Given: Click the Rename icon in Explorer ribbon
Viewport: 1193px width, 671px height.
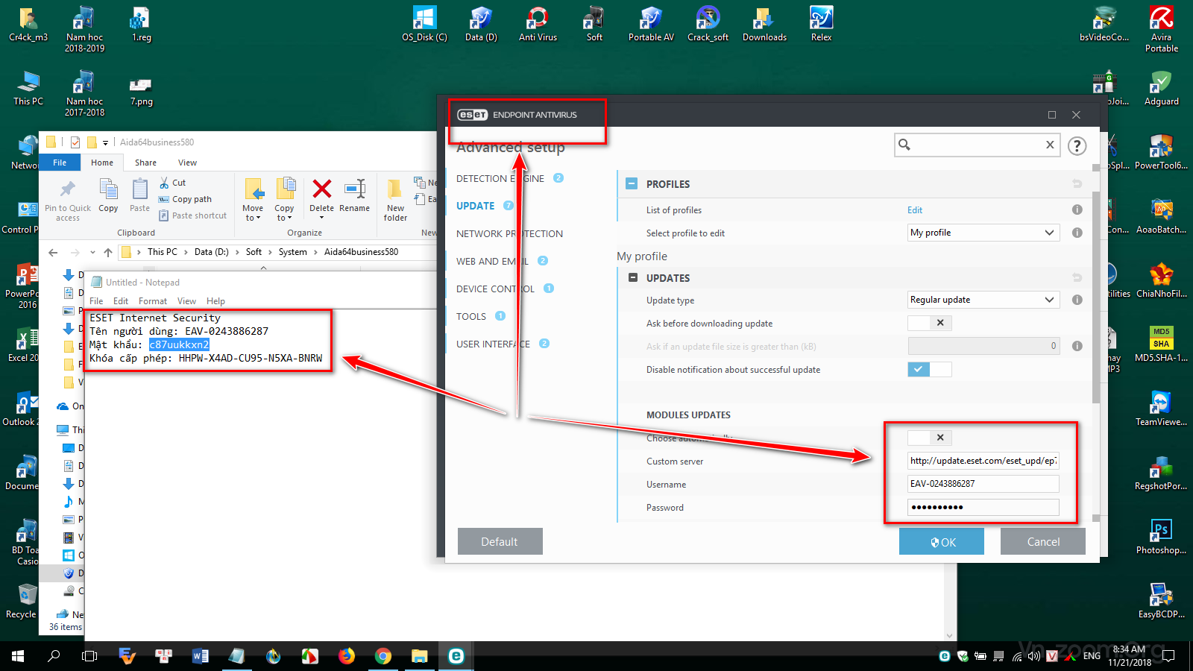Looking at the screenshot, I should click(354, 189).
